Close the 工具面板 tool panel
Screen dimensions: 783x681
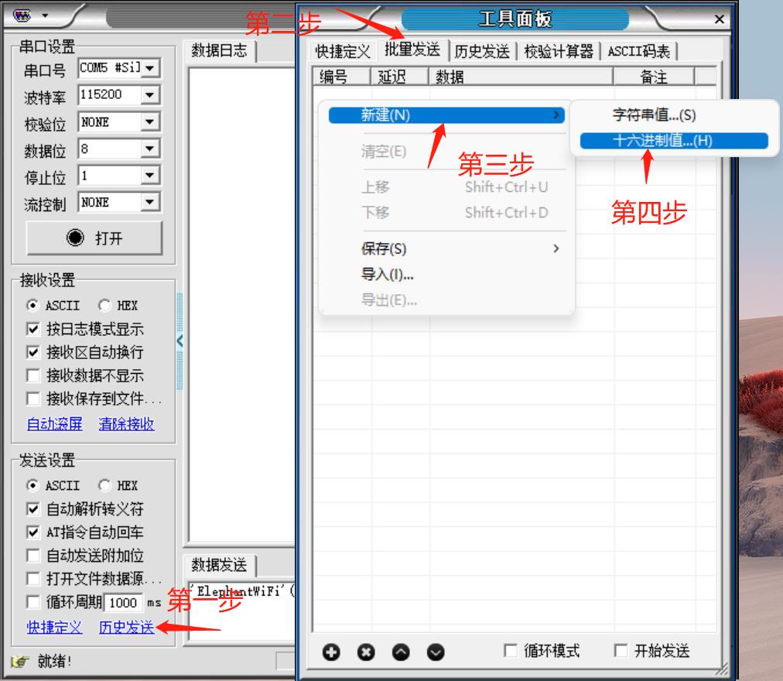pyautogui.click(x=719, y=19)
